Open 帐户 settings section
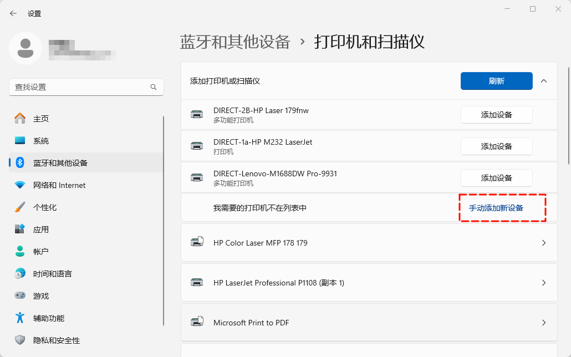Viewport: 571px width, 357px height. pyautogui.click(x=41, y=252)
